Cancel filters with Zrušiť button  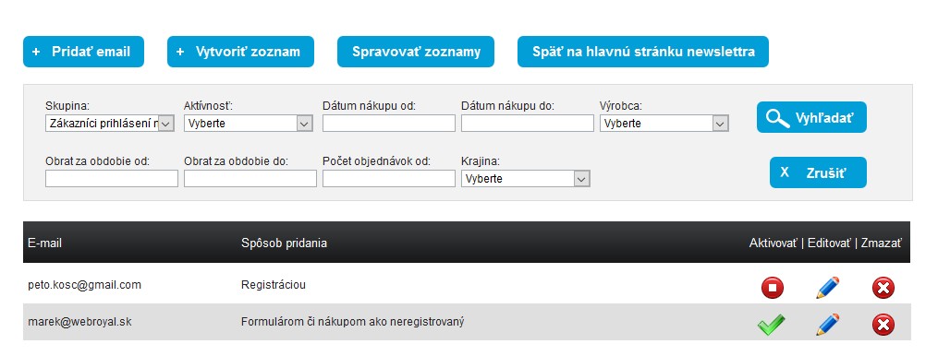tap(818, 172)
